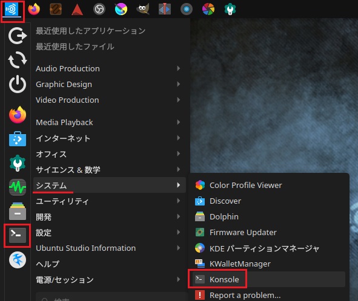Open the wrench gear favorite in sidebar
The width and height of the screenshot is (358, 301).
[x=18, y=163]
